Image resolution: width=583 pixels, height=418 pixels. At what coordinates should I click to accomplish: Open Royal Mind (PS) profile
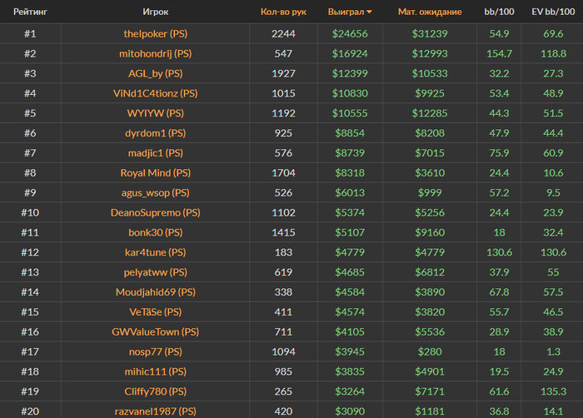[155, 173]
